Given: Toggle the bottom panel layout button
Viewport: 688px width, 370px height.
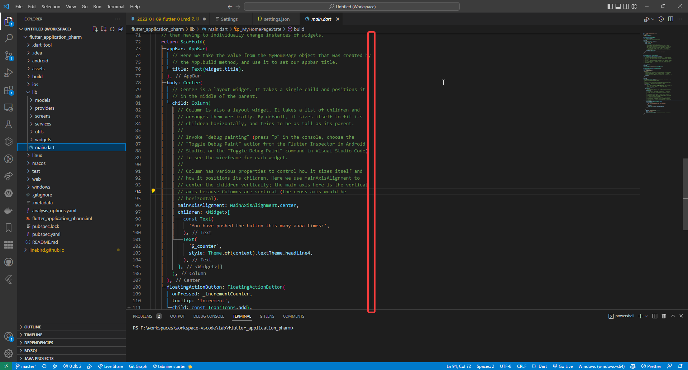Looking at the screenshot, I should (x=618, y=6).
